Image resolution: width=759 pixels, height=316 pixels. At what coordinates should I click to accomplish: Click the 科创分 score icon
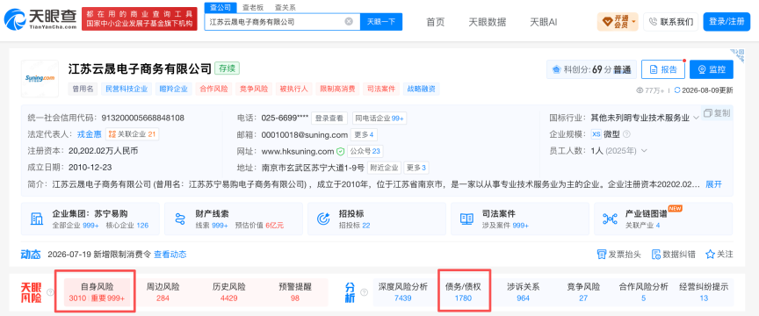click(556, 69)
